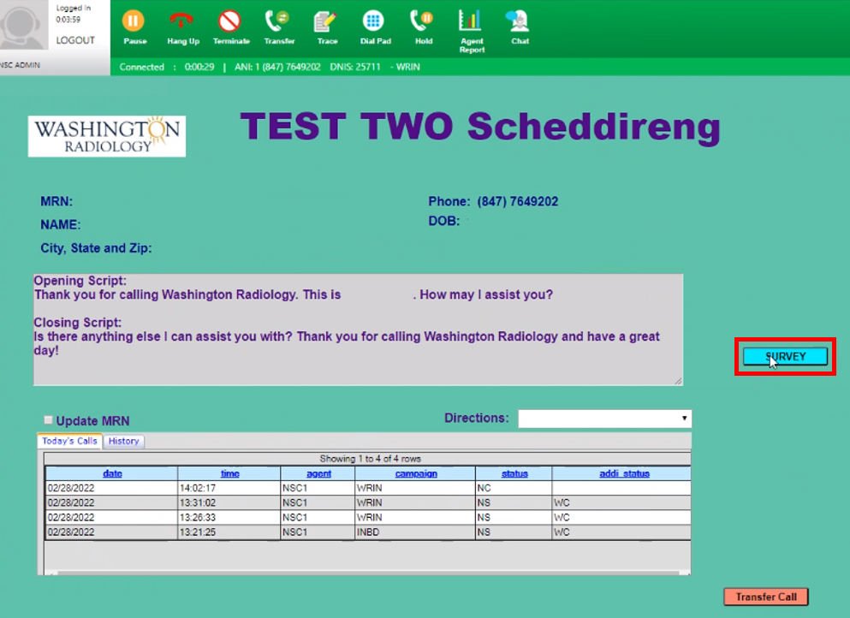
Task: Sort table by agent column
Action: [x=318, y=473]
